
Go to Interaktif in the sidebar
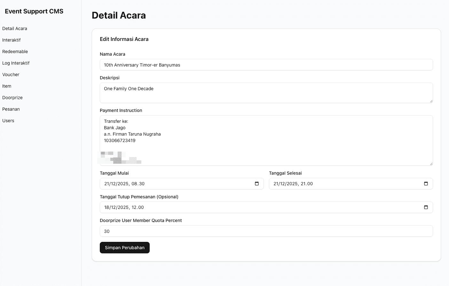(x=12, y=40)
